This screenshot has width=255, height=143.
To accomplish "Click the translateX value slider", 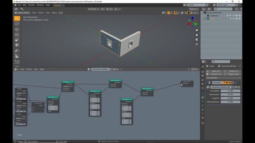I will coord(230,91).
